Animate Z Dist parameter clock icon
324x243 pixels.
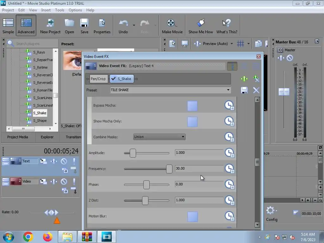[229, 200]
